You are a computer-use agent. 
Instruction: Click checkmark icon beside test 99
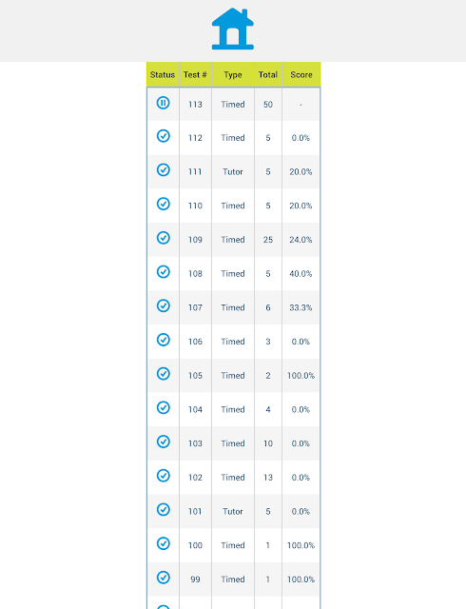[x=164, y=578]
